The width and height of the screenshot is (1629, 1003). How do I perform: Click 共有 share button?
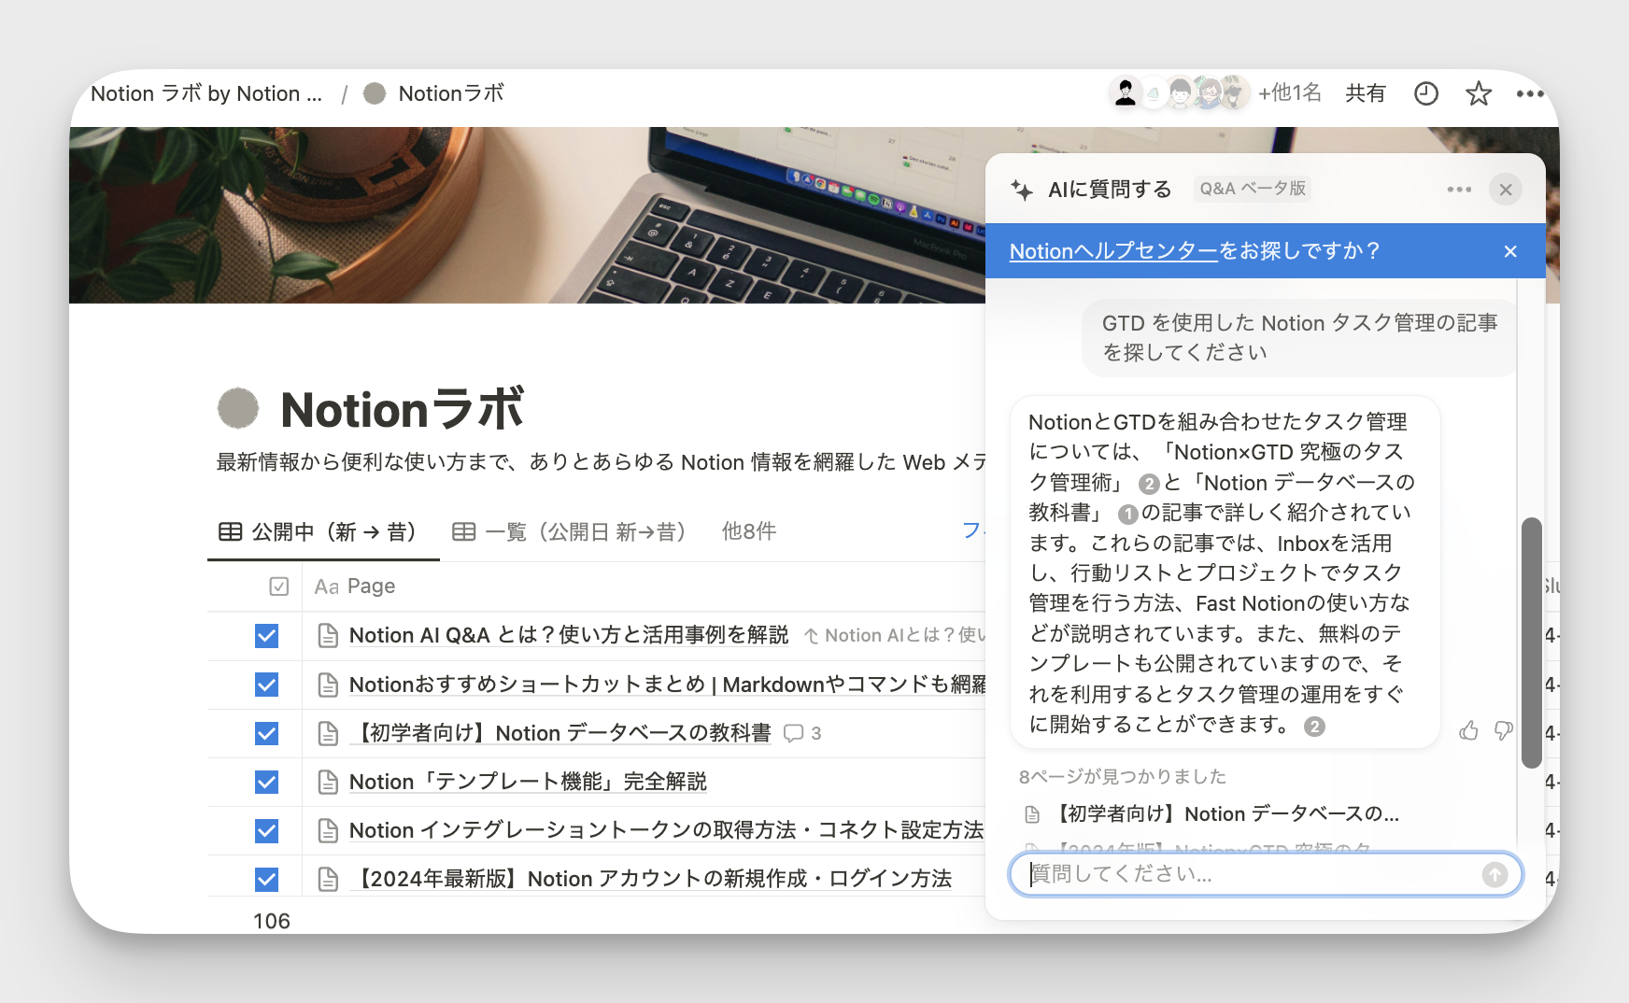tap(1365, 93)
